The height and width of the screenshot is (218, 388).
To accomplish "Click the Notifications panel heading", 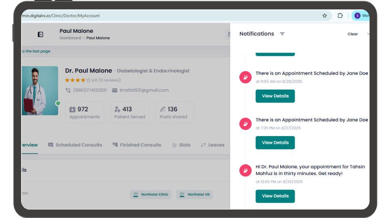I will tap(257, 34).
